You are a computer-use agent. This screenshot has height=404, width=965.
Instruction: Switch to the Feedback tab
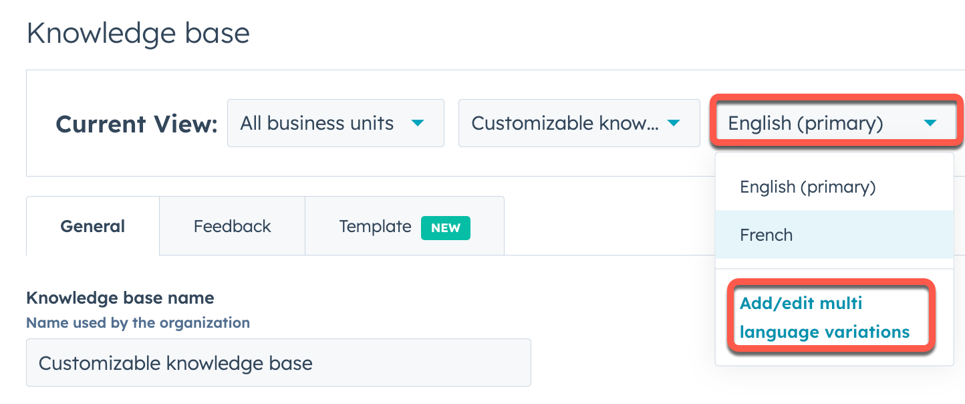tap(232, 226)
